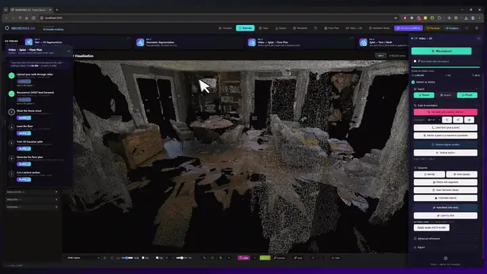Select the Text → 3D Segmentation track card
This screenshot has height=274, width=487.
click(x=78, y=42)
